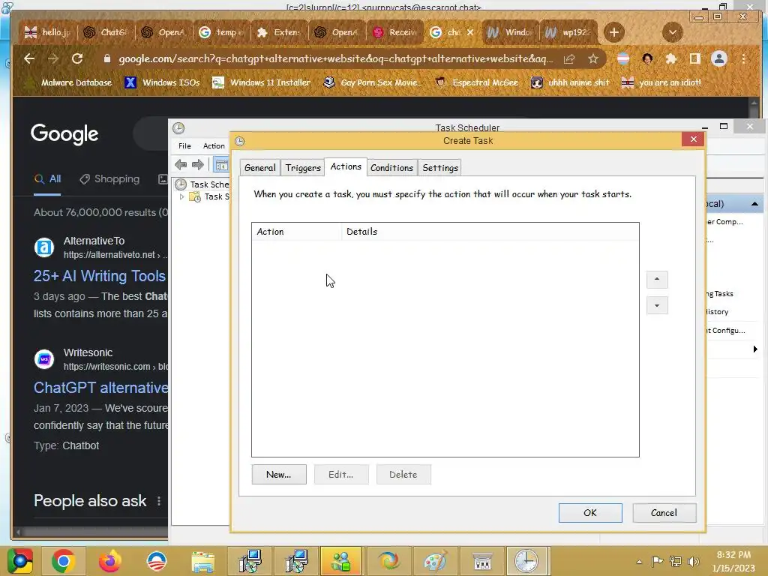Open the ChatGPT alternative Writesonic result
The width and height of the screenshot is (768, 576).
(x=101, y=388)
